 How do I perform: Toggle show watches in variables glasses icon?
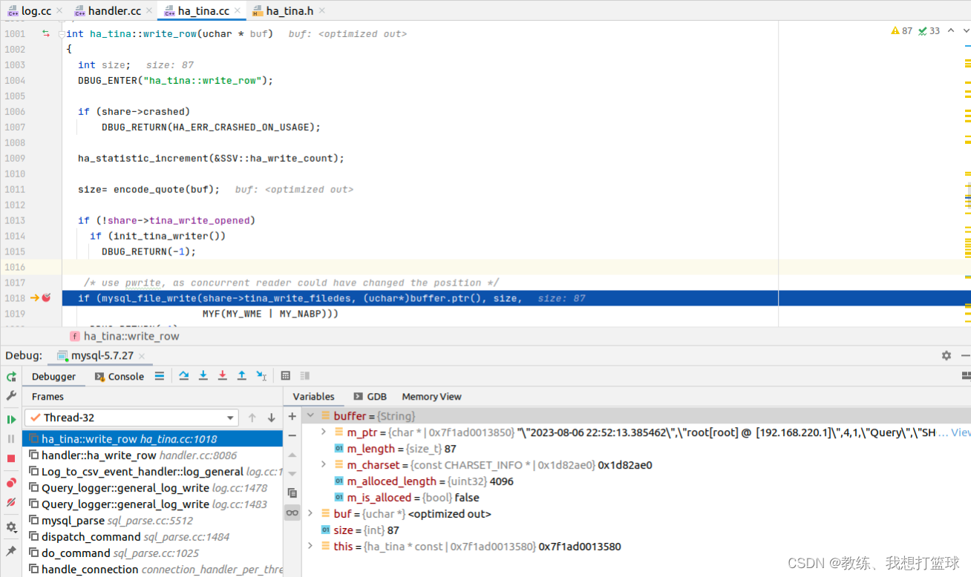[292, 512]
